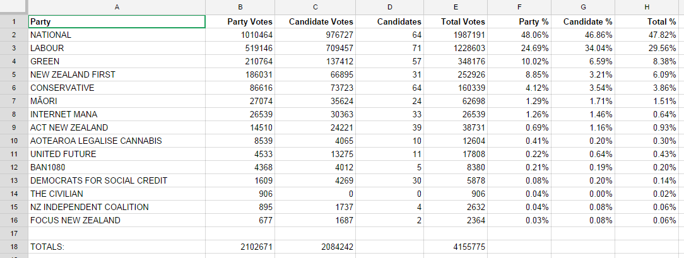Click the TOTALS: label cell
684x258 pixels.
pyautogui.click(x=117, y=247)
